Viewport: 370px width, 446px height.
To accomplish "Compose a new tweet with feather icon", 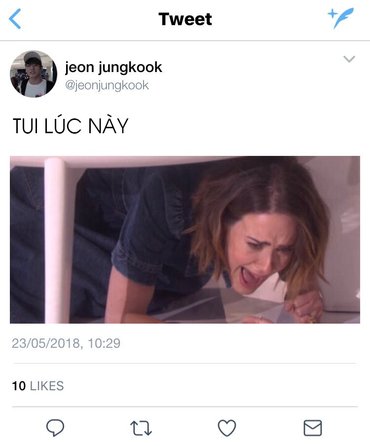I will [341, 18].
